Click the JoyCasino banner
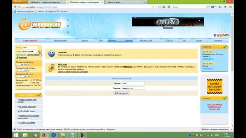The width and height of the screenshot is (246, 138). pos(168,22)
